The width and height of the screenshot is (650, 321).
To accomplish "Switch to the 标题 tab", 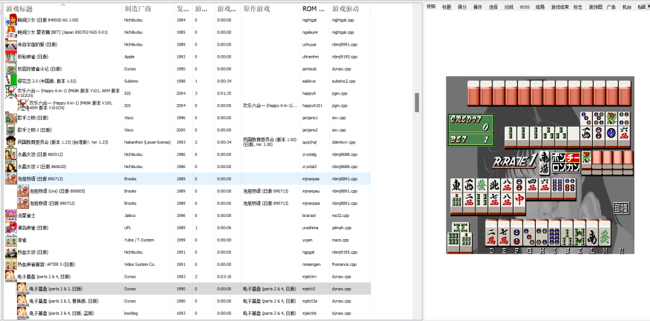I will (446, 6).
